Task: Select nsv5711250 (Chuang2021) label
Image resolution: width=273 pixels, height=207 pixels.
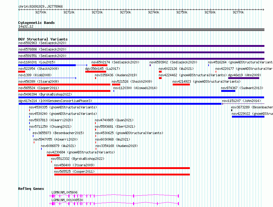Action: click(50, 126)
